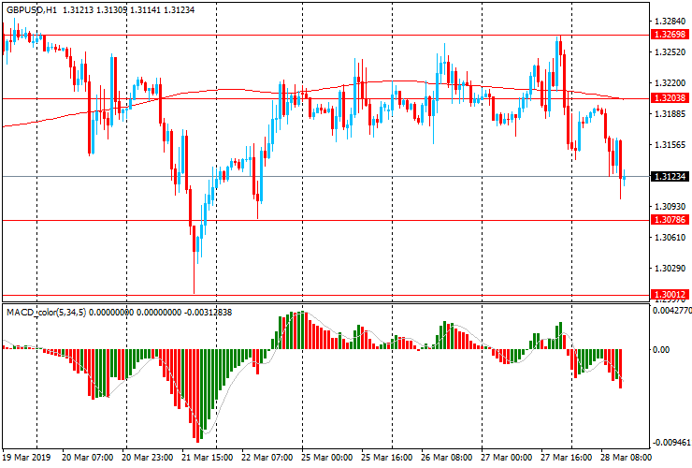The height and width of the screenshot is (468, 692).
Task: Click the 27 Mar 16:00 time label
Action: (564, 458)
